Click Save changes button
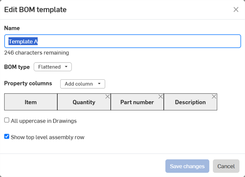Viewport: 245px width, 177px height. click(x=187, y=166)
